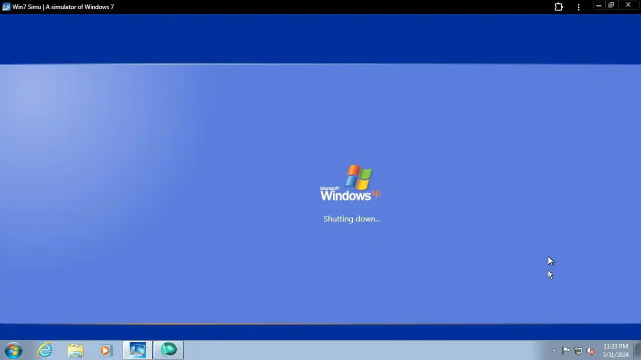The image size is (641, 360).
Task: Click the muted volume tray icon
Action: point(591,350)
